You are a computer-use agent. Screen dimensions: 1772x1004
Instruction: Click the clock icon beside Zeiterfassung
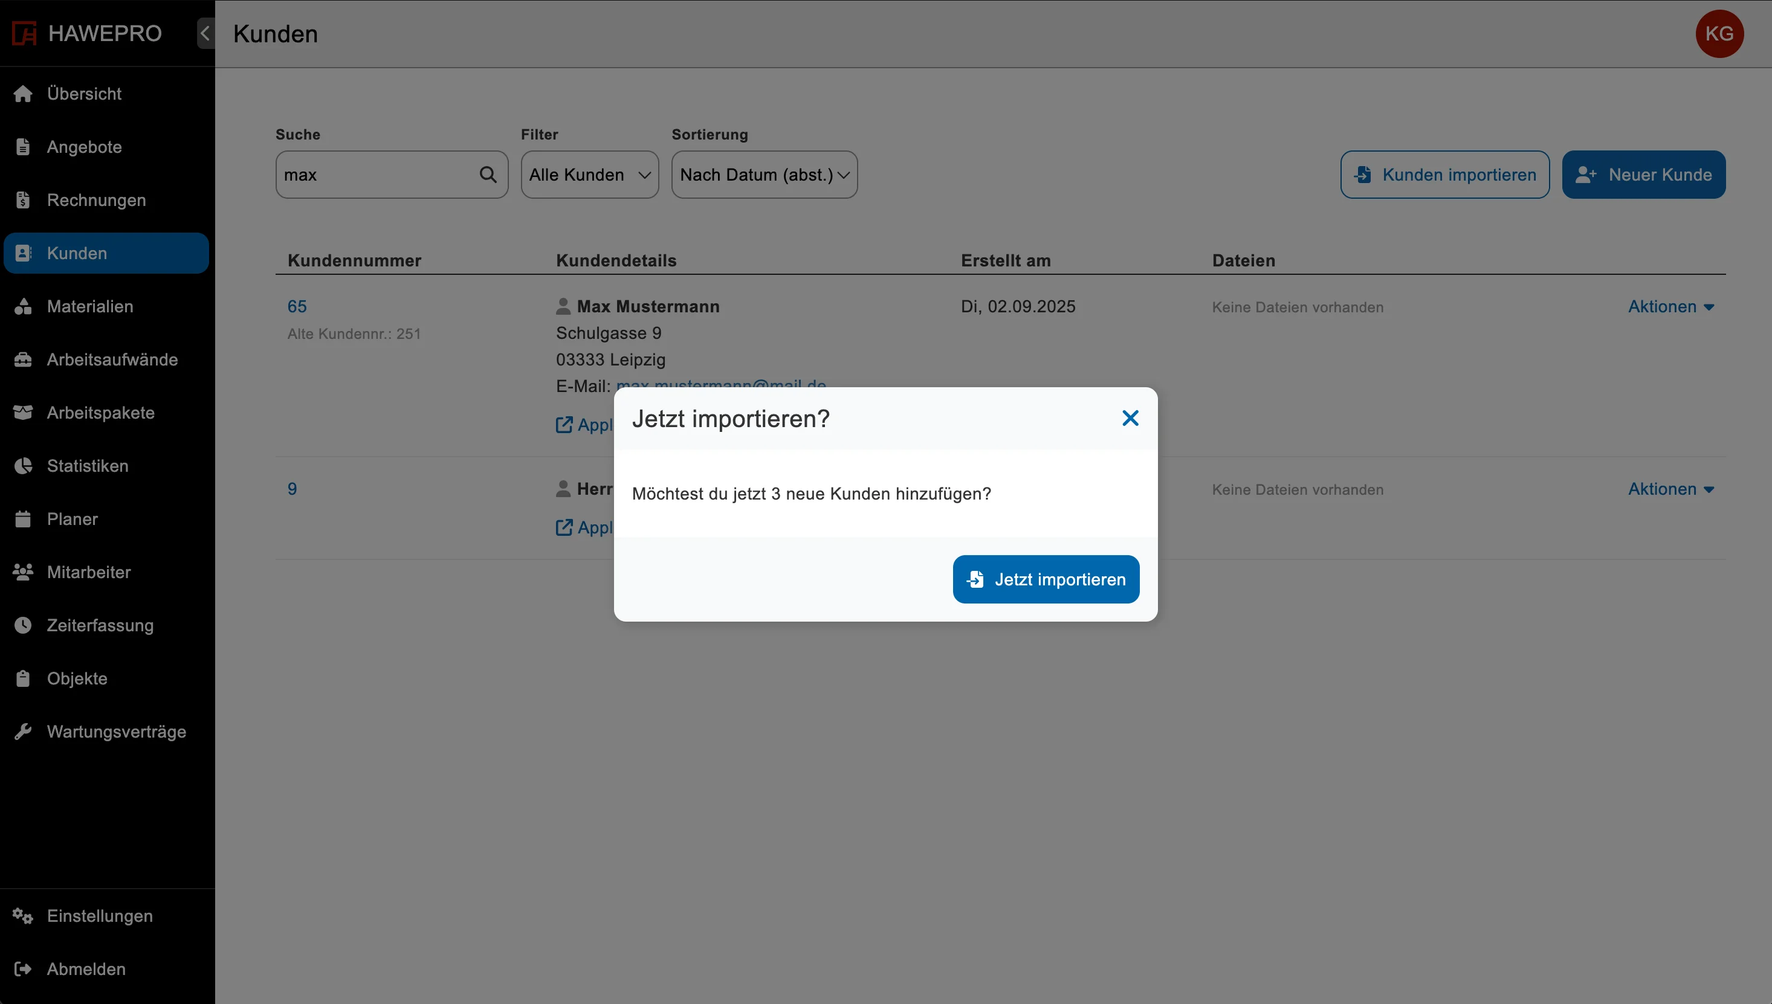pos(23,625)
